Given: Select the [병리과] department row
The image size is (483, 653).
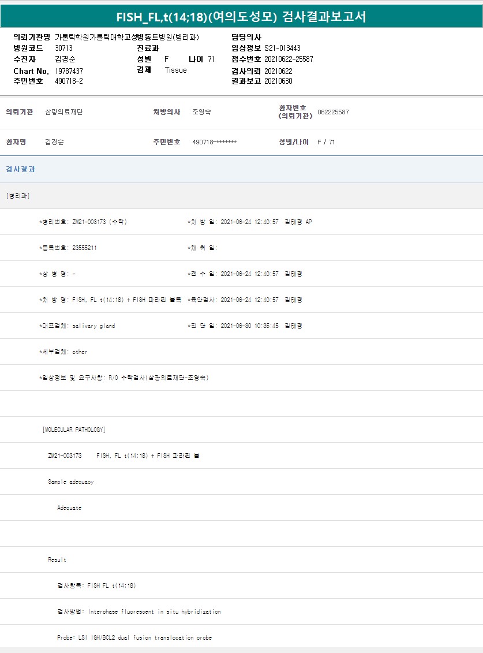Looking at the screenshot, I should coord(17,196).
